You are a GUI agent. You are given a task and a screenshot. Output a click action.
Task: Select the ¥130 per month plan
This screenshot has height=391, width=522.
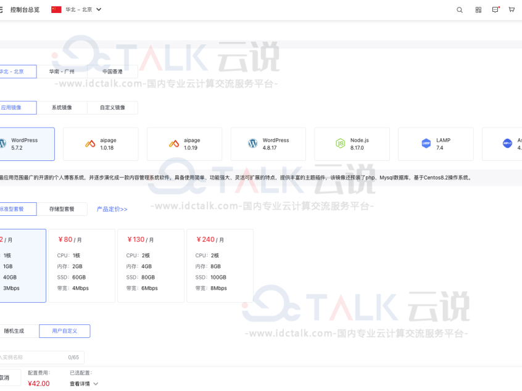click(x=151, y=266)
